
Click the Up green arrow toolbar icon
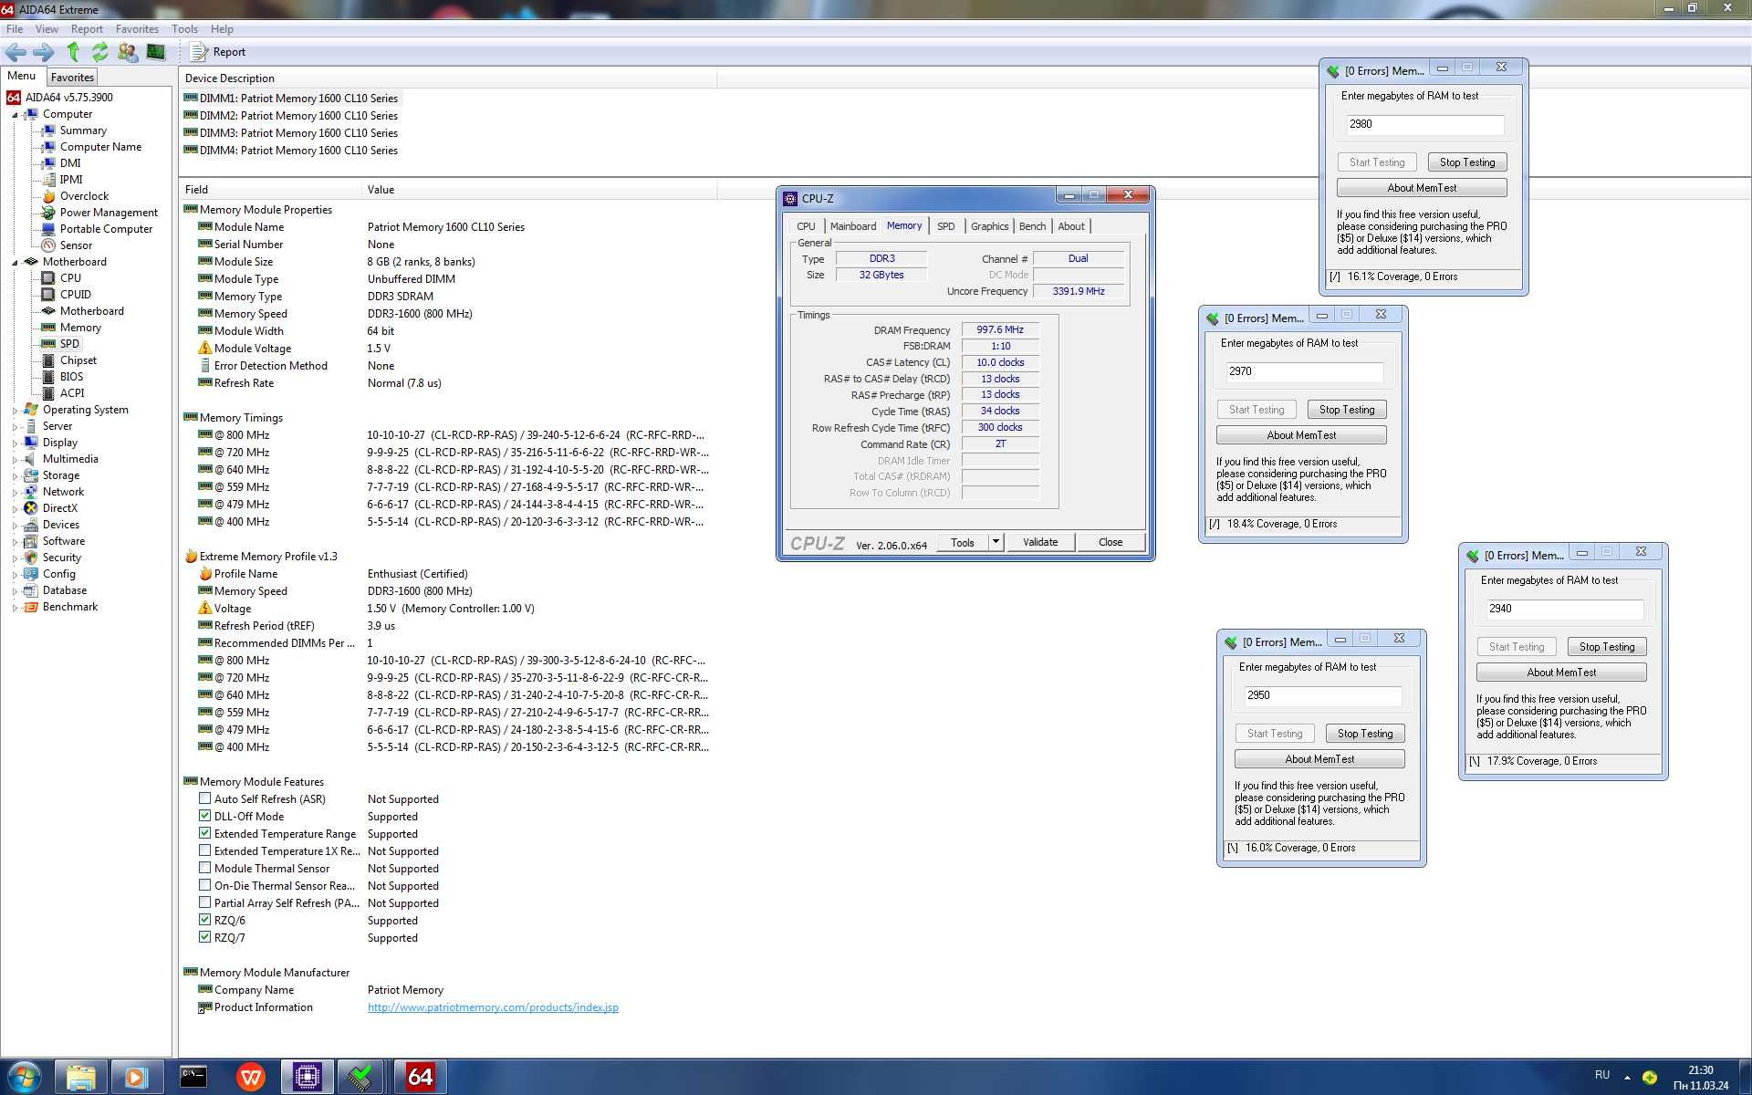tap(73, 52)
